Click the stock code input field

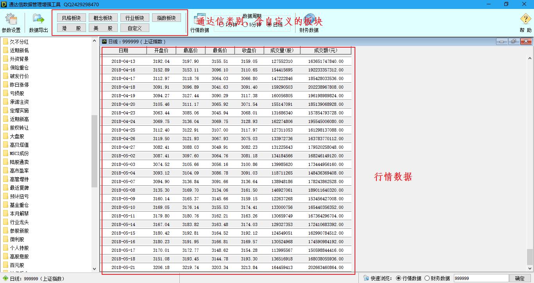[481, 278]
